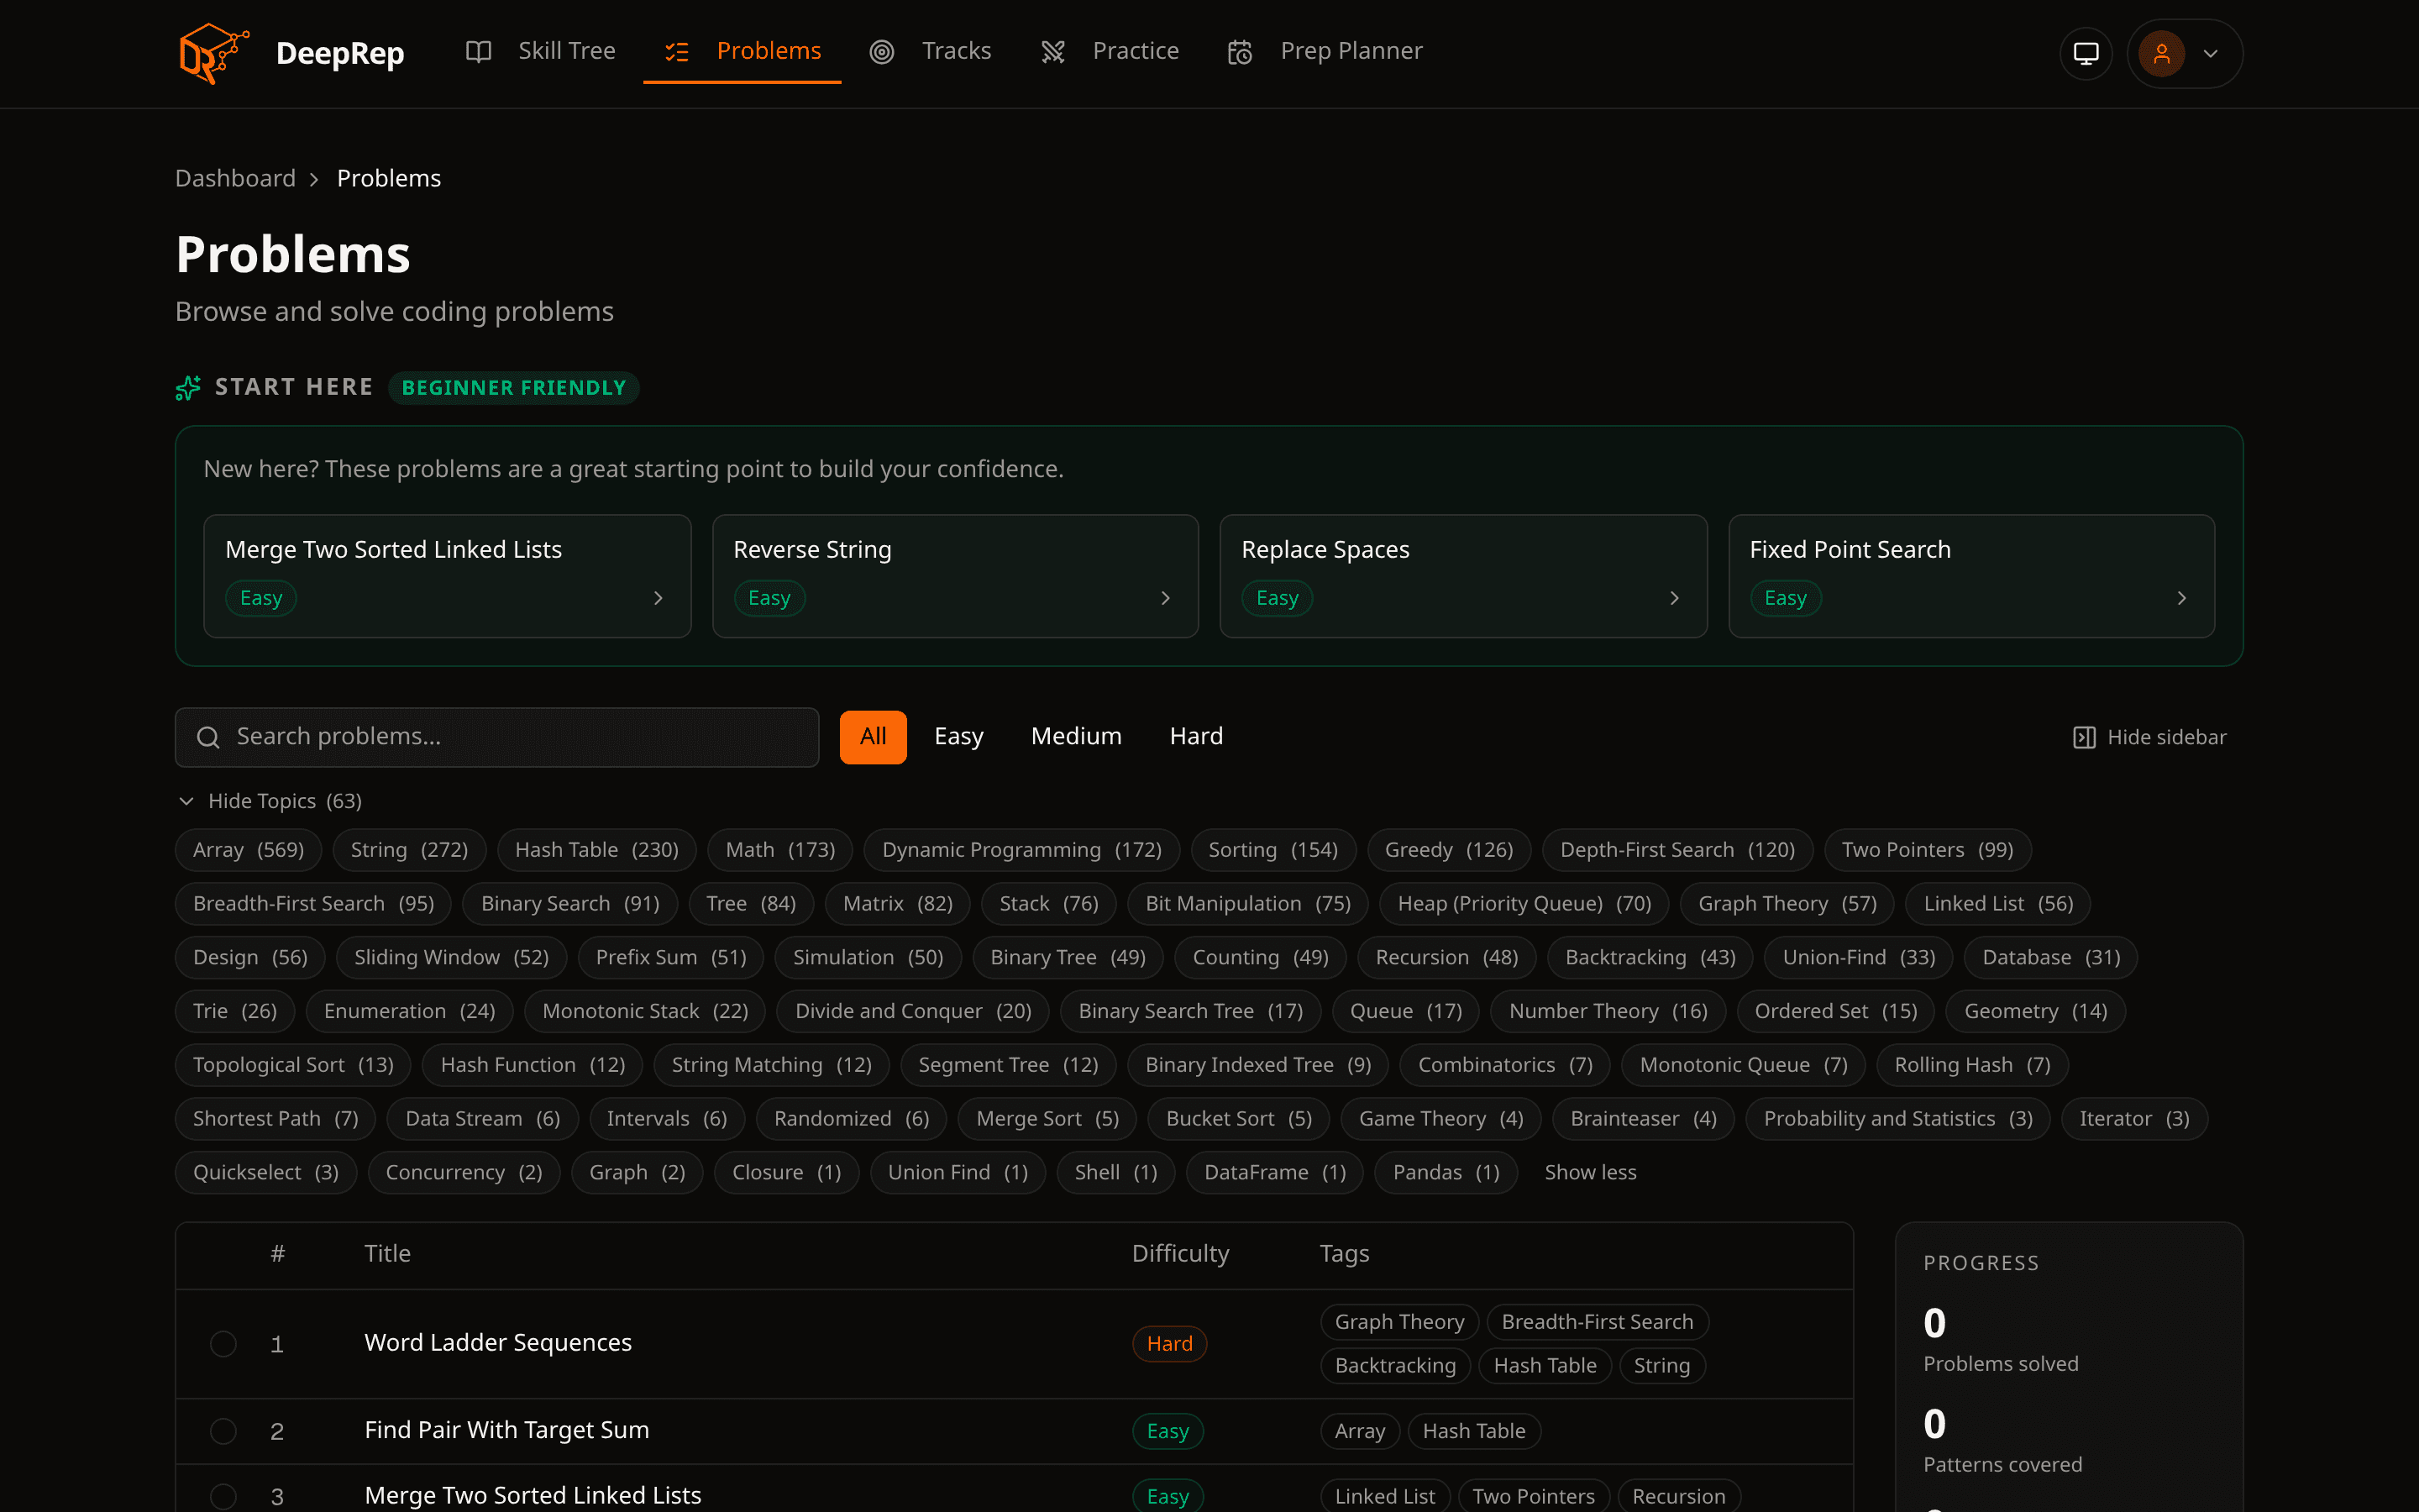Select the Dynamic Programming (172) topic
The height and width of the screenshot is (1512, 2419).
point(1021,850)
